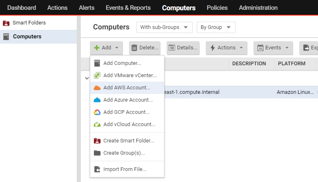Select Add Azure Account... menu entry
The image size is (318, 182).
(127, 100)
